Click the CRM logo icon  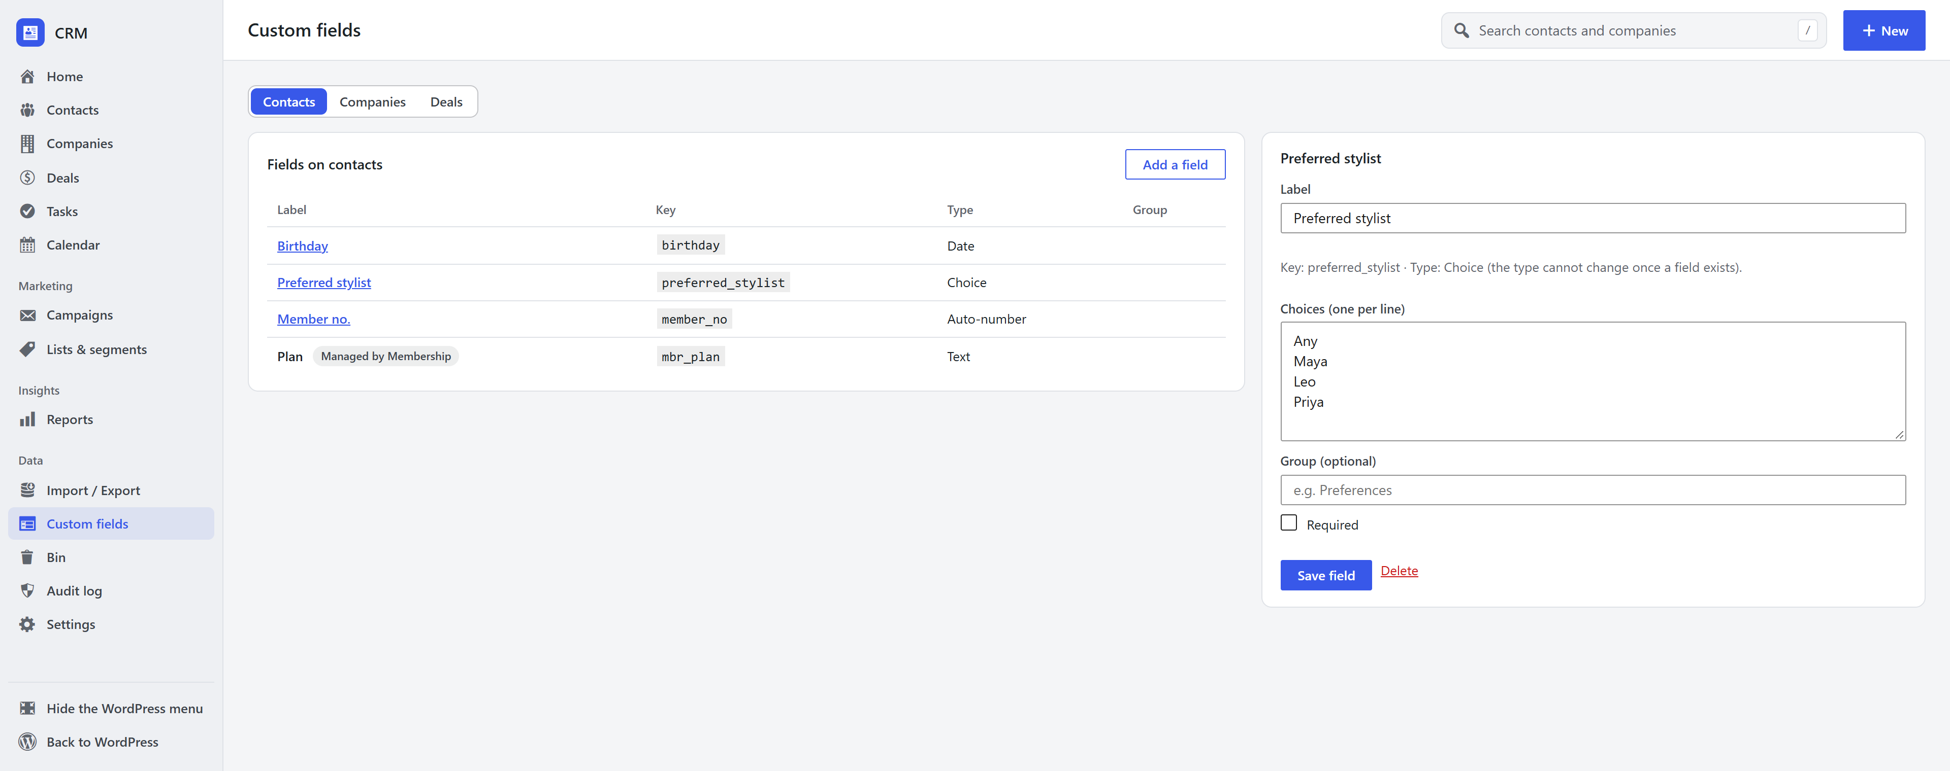30,32
